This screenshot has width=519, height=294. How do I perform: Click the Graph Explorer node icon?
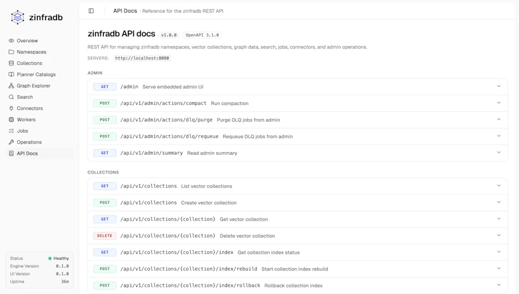click(11, 85)
